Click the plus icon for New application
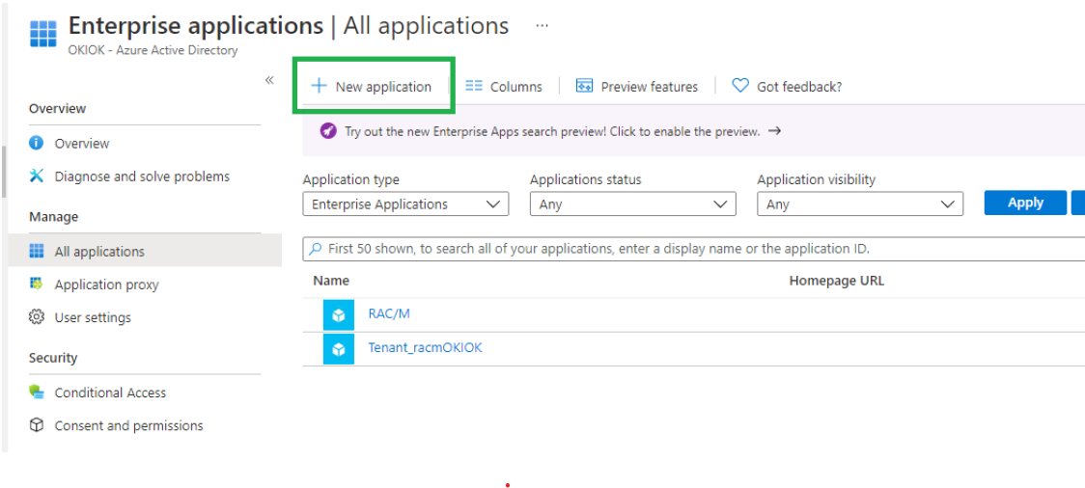The width and height of the screenshot is (1085, 488). [319, 86]
